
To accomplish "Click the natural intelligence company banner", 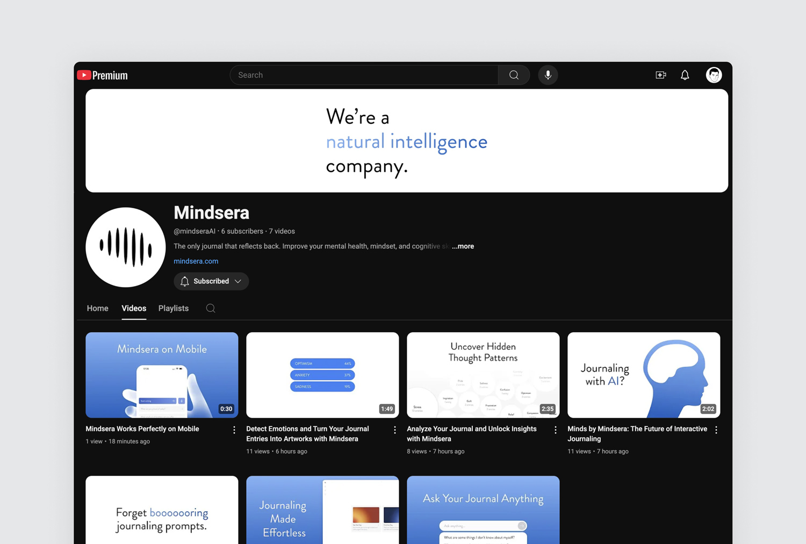I will point(407,141).
